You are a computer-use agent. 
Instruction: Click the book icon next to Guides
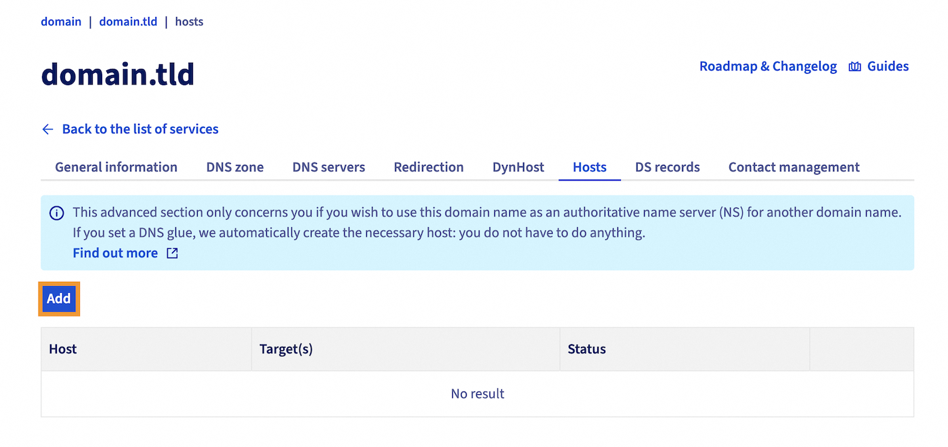click(x=855, y=66)
